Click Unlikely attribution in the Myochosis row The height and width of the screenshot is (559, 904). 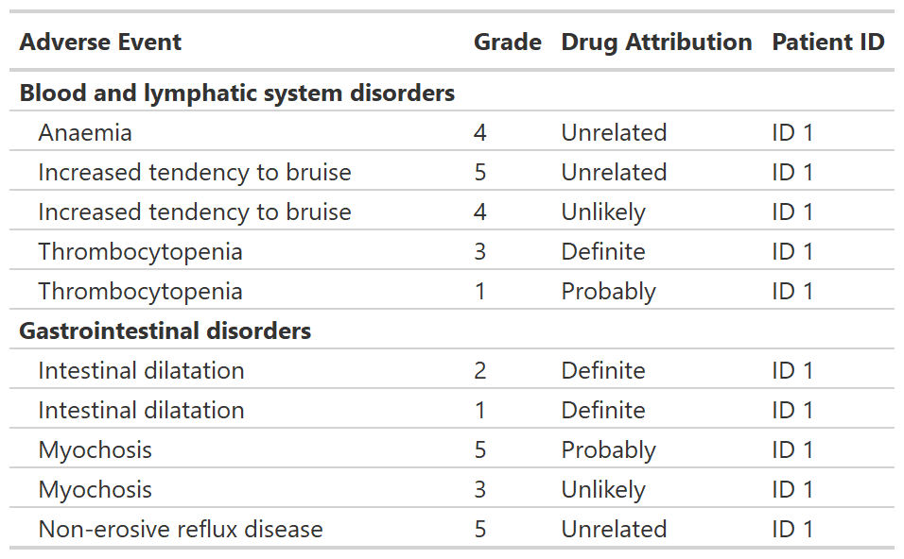click(x=603, y=490)
